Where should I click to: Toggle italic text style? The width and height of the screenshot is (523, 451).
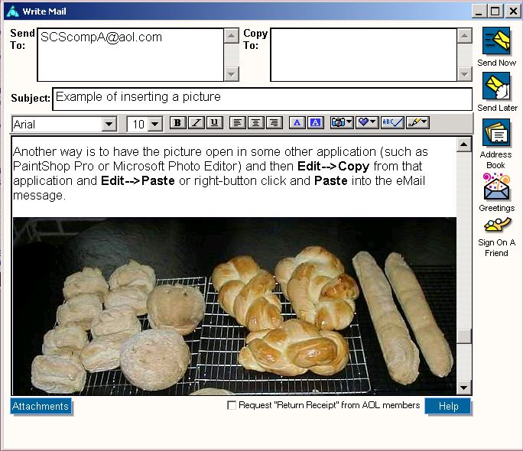click(197, 123)
